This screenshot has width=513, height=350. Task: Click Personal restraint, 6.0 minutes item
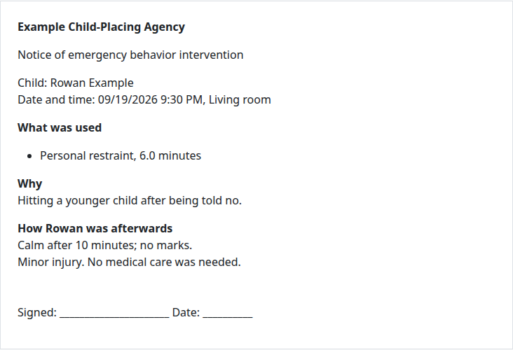point(121,156)
